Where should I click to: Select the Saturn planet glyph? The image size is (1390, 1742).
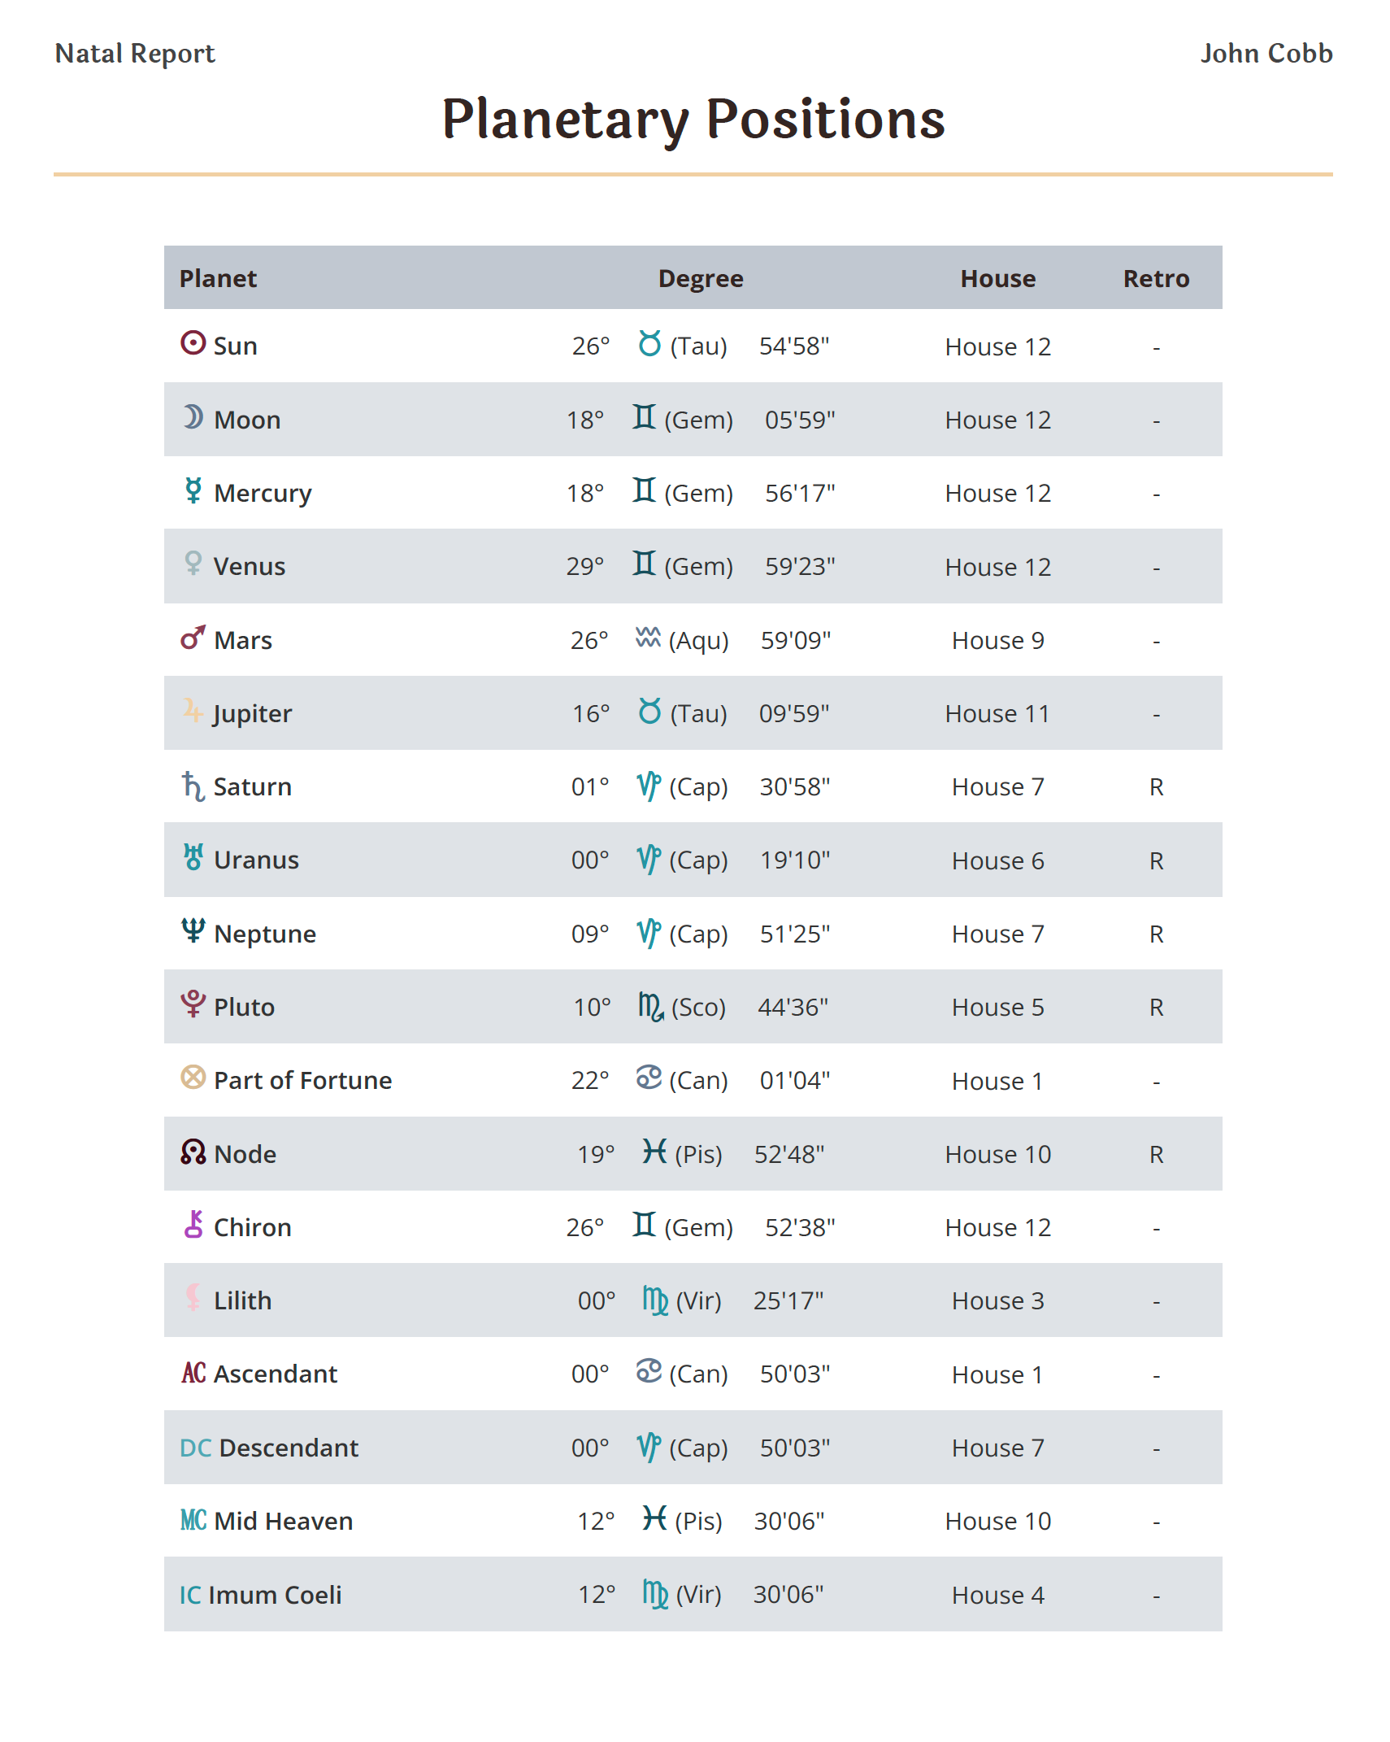click(x=193, y=786)
